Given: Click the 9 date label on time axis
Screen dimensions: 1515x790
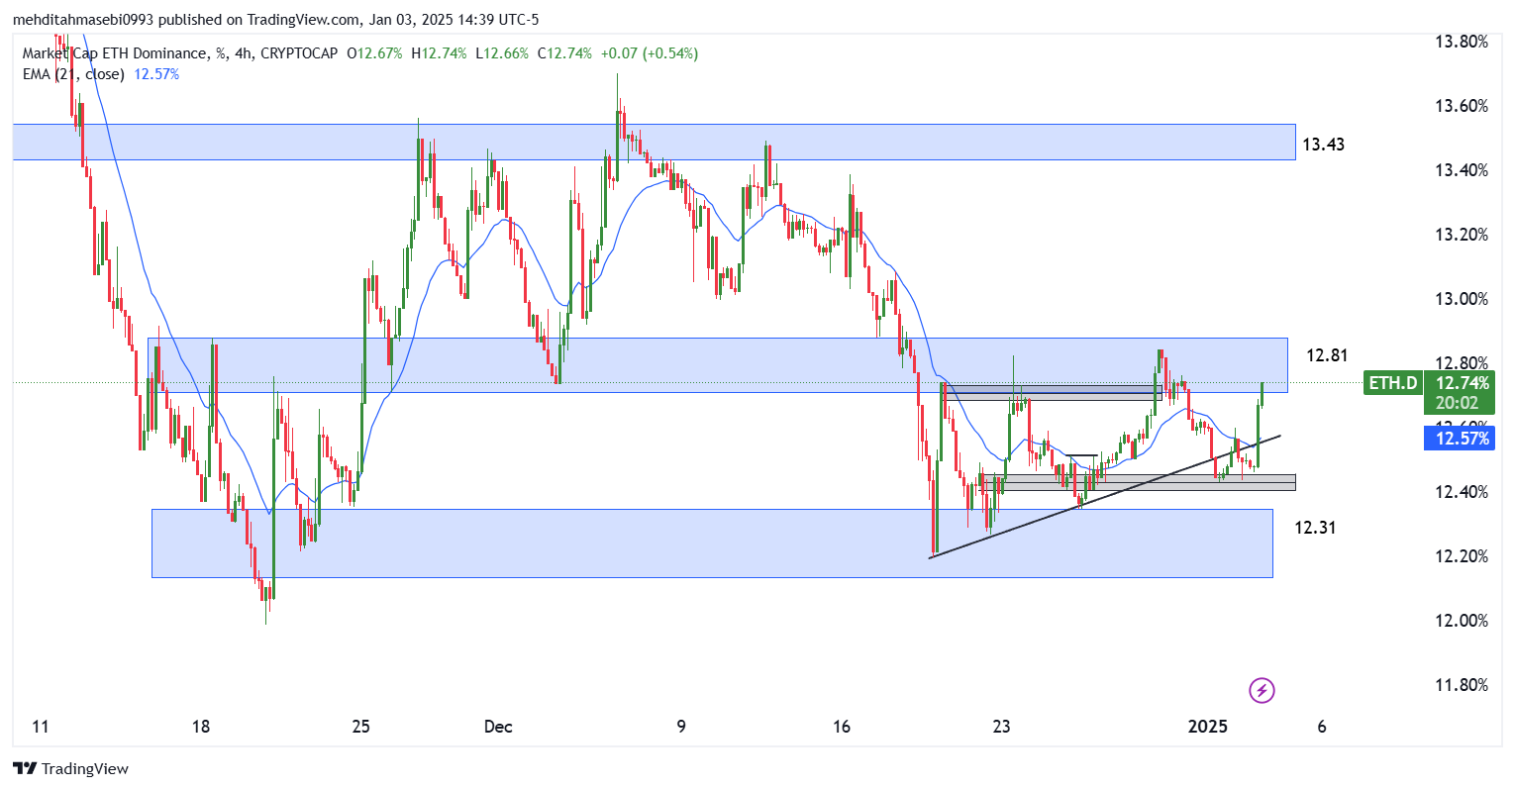Looking at the screenshot, I should 681,727.
